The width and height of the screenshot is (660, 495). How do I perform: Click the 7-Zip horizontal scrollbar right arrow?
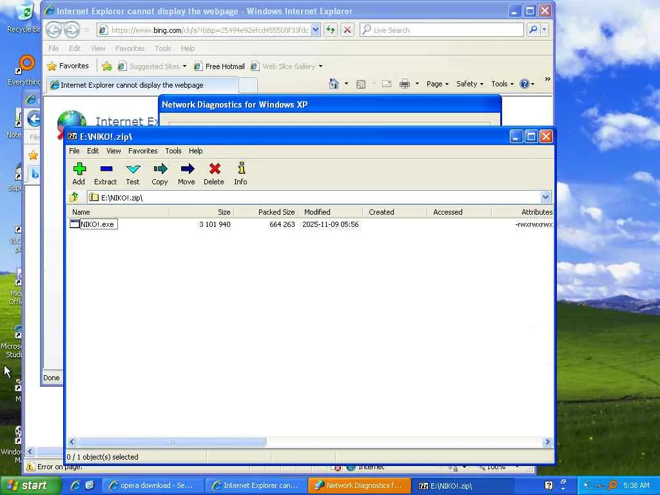click(x=547, y=442)
